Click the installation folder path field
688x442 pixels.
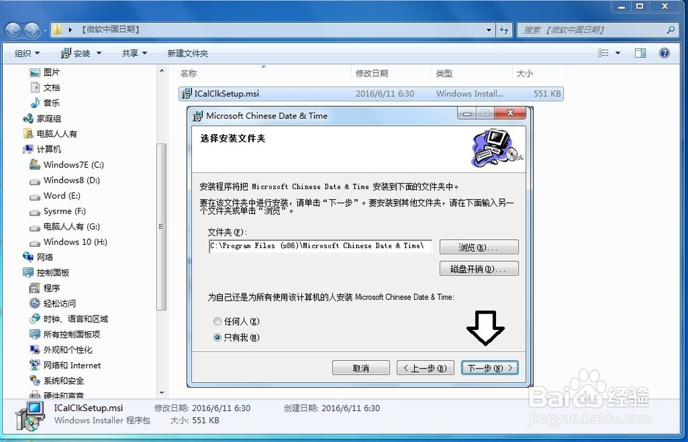pyautogui.click(x=321, y=246)
